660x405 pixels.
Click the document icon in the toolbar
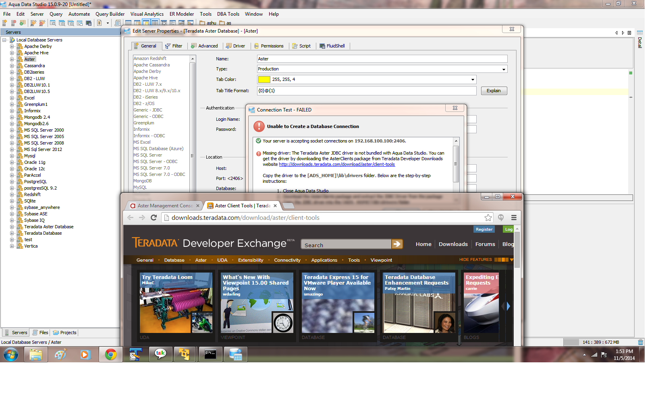pyautogui.click(x=99, y=23)
